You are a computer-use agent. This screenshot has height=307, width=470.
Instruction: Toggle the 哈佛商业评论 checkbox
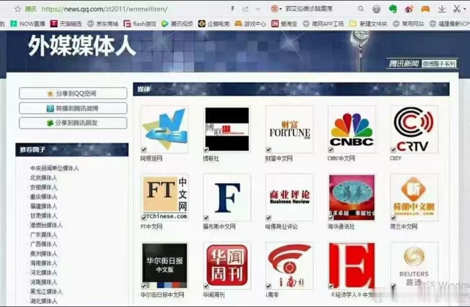tap(269, 218)
